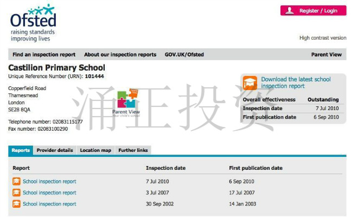Open the 3 Jul 2007 school inspection report
Image resolution: width=351 pixels, height=217 pixels.
pyautogui.click(x=49, y=193)
